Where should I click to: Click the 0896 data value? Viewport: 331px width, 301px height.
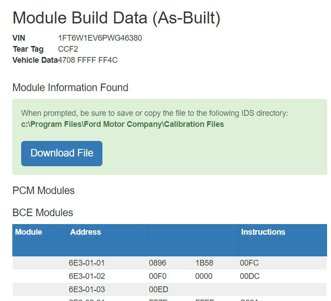click(x=158, y=263)
